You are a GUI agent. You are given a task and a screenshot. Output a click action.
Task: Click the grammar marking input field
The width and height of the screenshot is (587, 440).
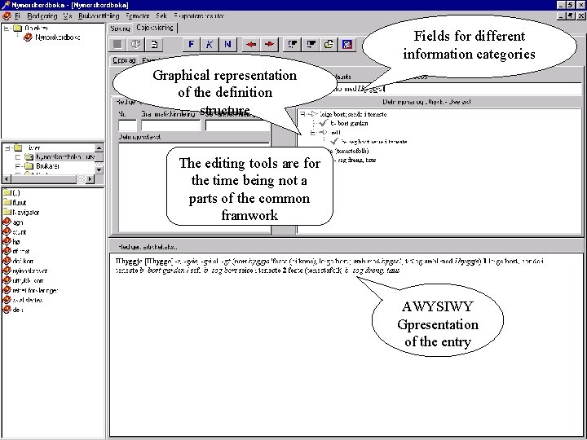click(x=170, y=125)
